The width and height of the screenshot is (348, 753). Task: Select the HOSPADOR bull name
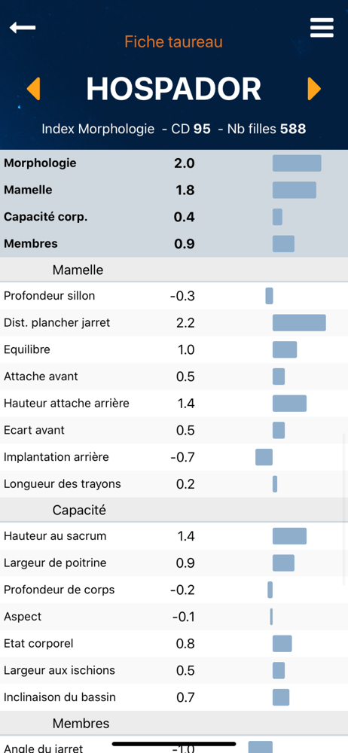point(173,89)
